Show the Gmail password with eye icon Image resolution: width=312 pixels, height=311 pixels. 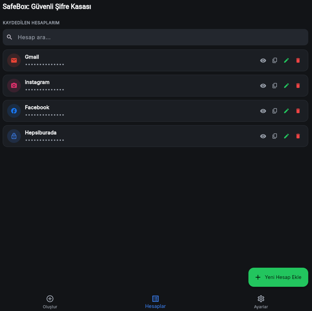[263, 60]
